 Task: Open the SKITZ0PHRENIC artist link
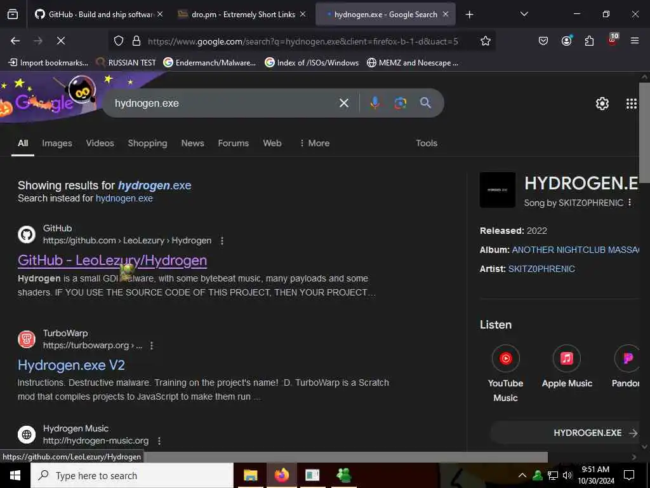coord(541,269)
